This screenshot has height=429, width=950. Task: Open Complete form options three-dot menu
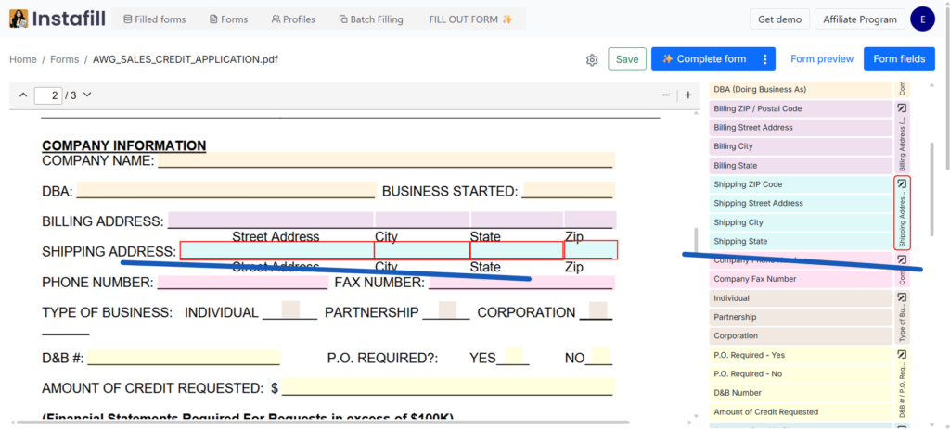point(765,59)
